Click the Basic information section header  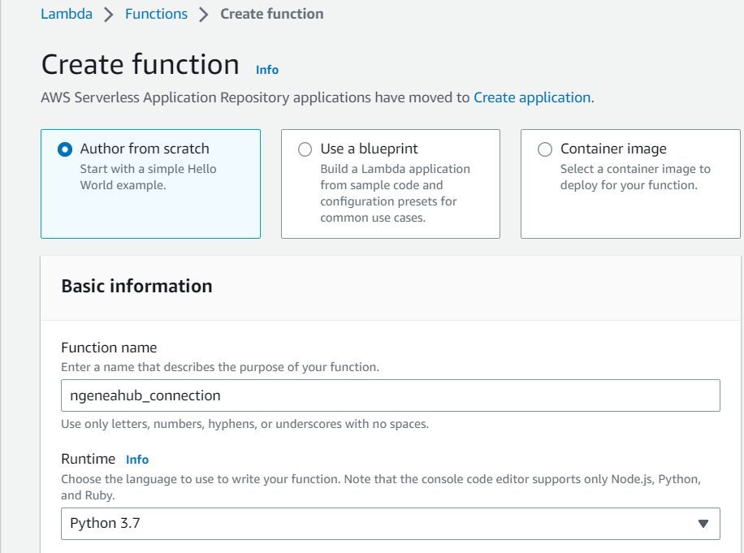(x=136, y=286)
